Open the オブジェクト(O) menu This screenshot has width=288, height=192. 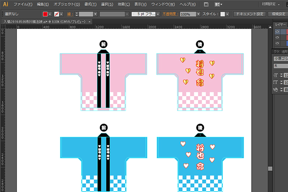[67, 4]
